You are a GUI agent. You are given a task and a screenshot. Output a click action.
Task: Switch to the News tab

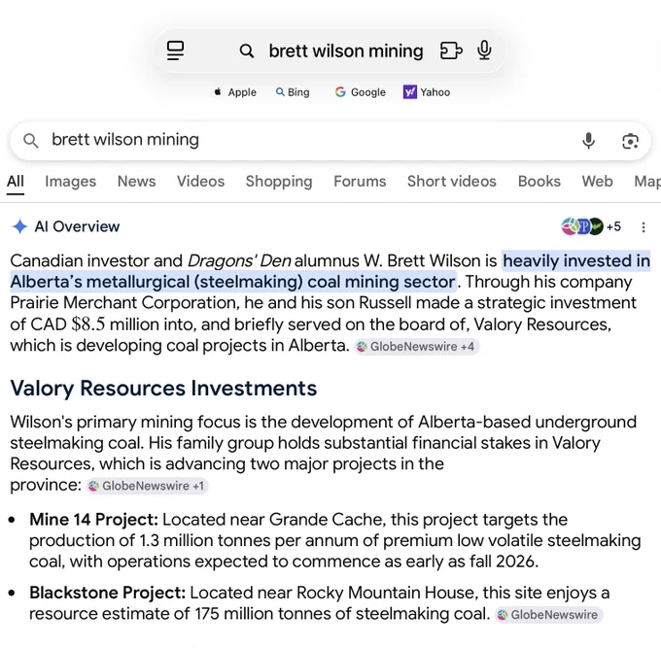tap(137, 181)
